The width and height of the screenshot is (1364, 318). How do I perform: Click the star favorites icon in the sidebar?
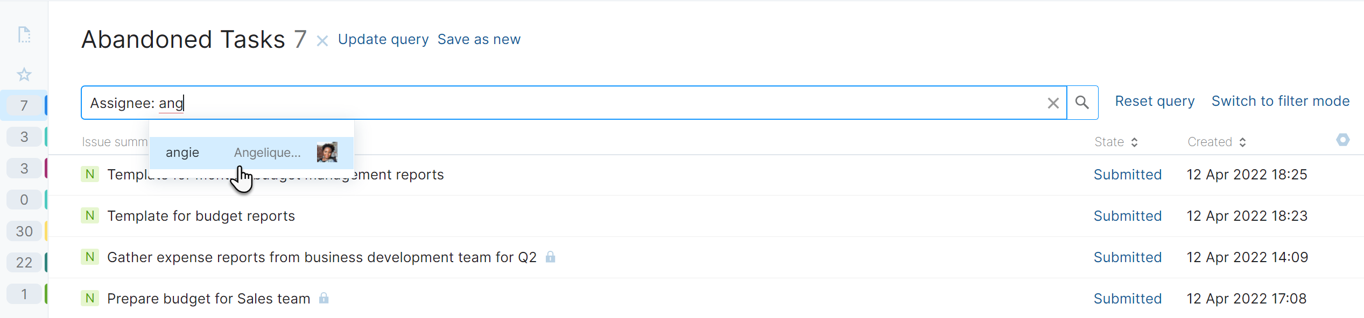[x=24, y=75]
